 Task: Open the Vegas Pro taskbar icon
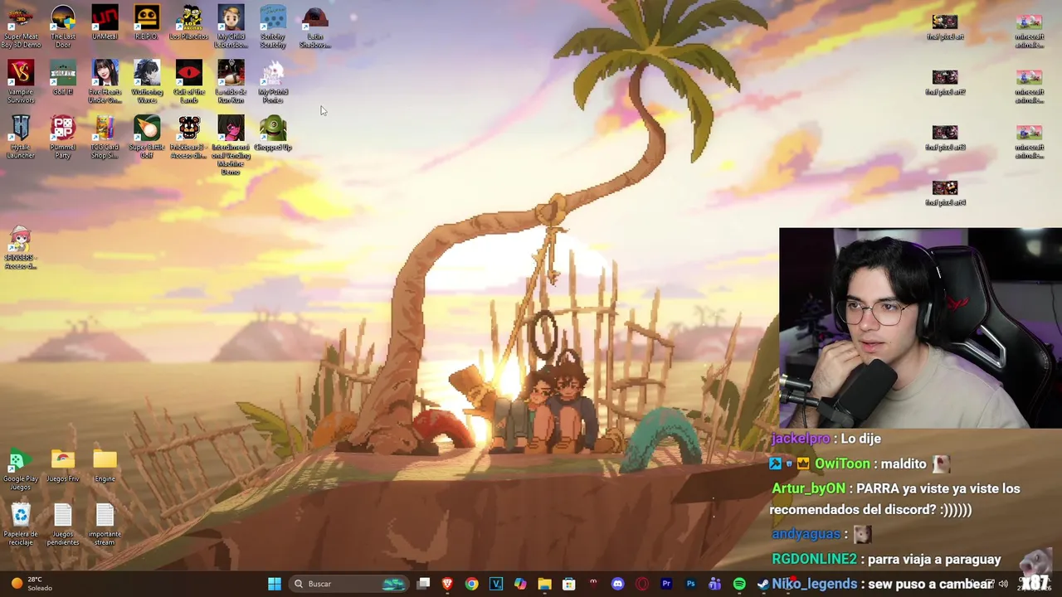pos(496,584)
